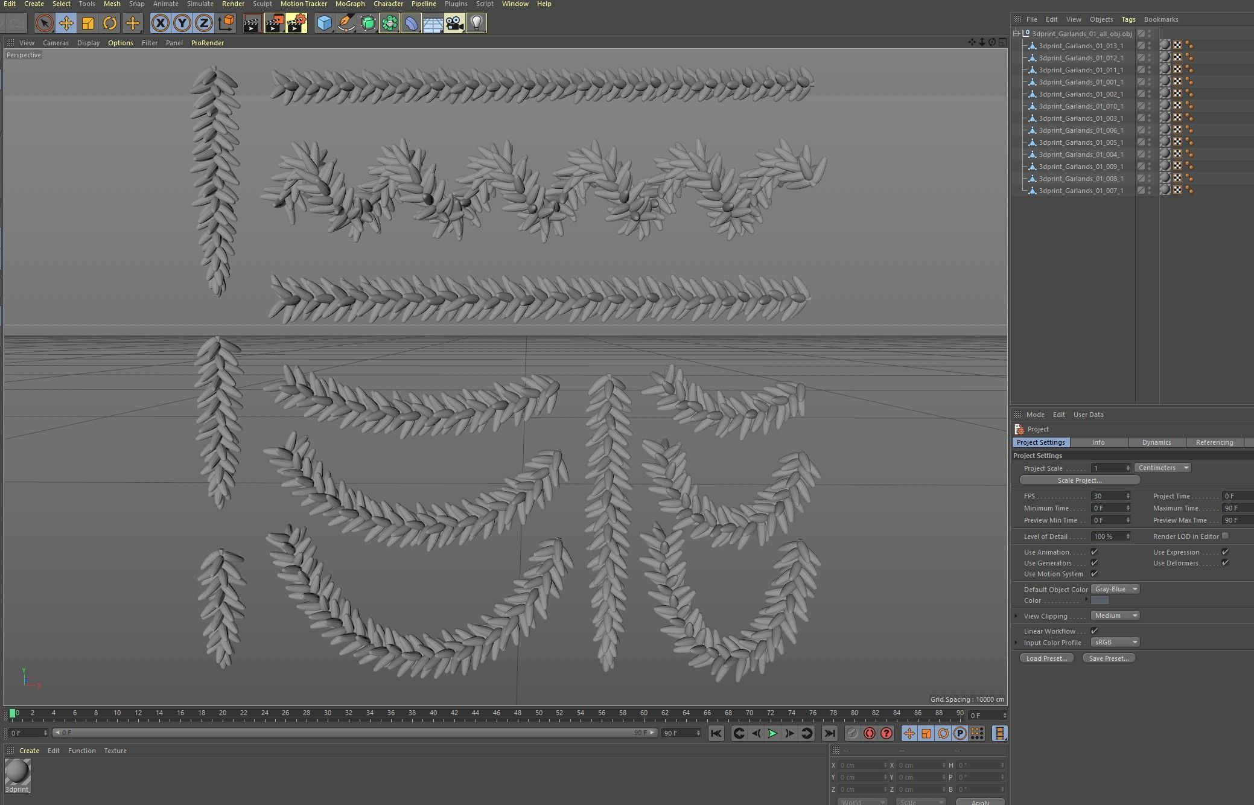Image resolution: width=1254 pixels, height=805 pixels.
Task: Click the Scale Project button
Action: coord(1080,480)
